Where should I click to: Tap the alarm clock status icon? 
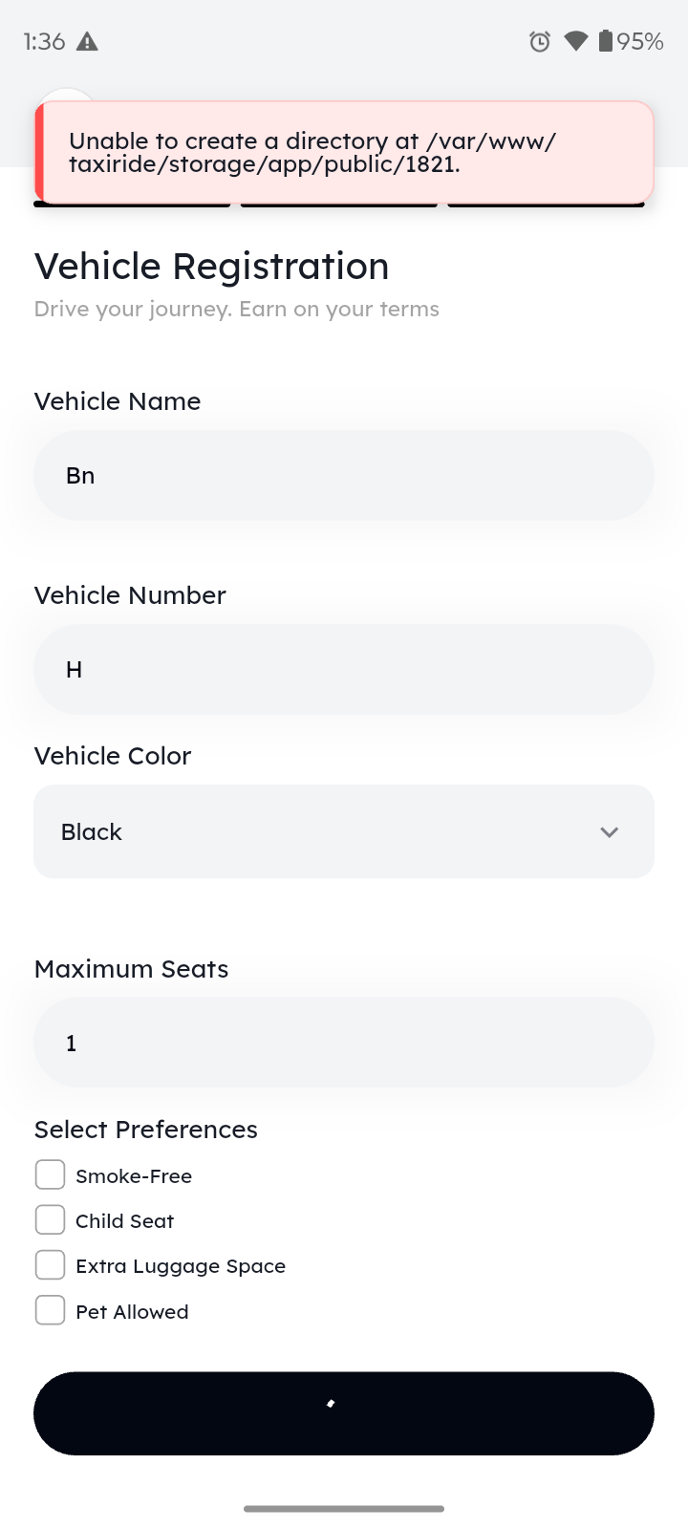point(540,41)
